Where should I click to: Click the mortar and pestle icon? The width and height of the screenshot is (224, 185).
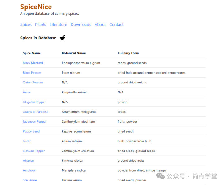[63, 38]
